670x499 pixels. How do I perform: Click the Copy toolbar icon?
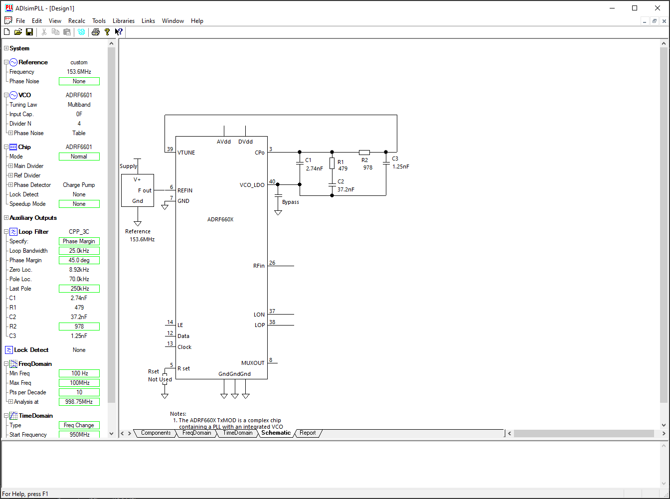pos(55,32)
